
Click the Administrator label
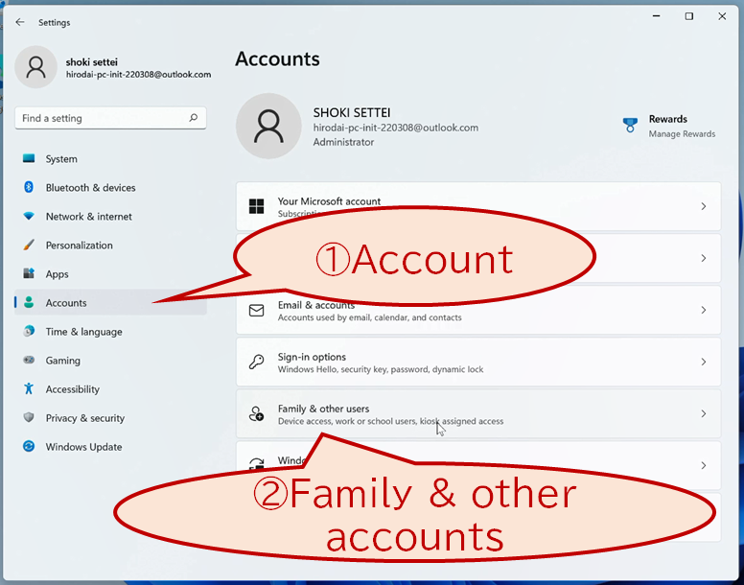(x=343, y=142)
